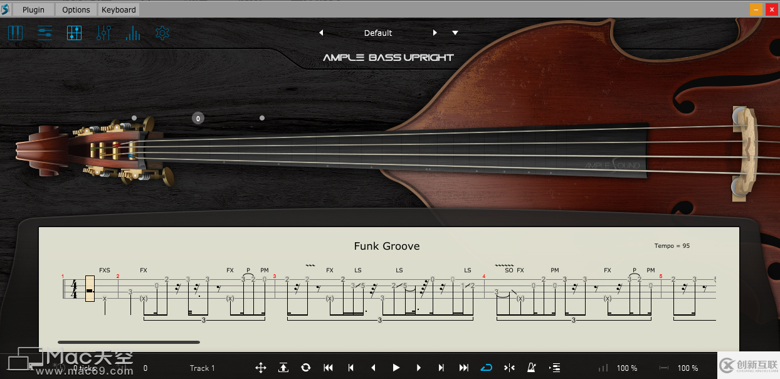Toggle the four-way move tool in transport
Viewport: 780px width, 379px height.
(261, 368)
